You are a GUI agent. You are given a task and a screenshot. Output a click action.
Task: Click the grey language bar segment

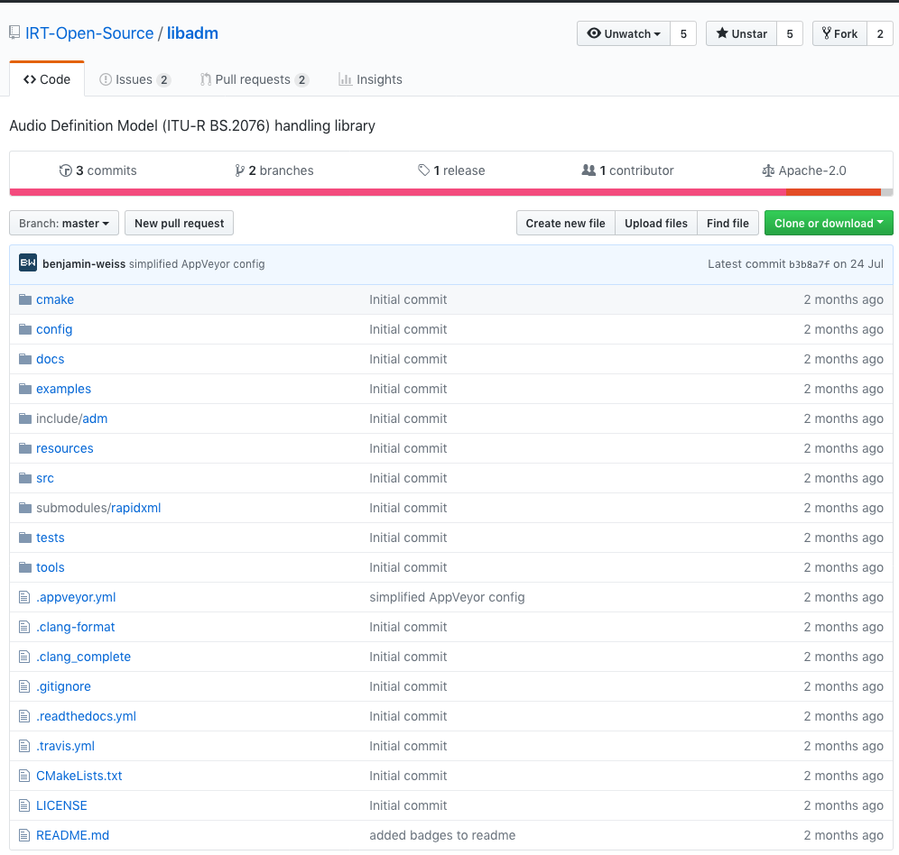(887, 192)
